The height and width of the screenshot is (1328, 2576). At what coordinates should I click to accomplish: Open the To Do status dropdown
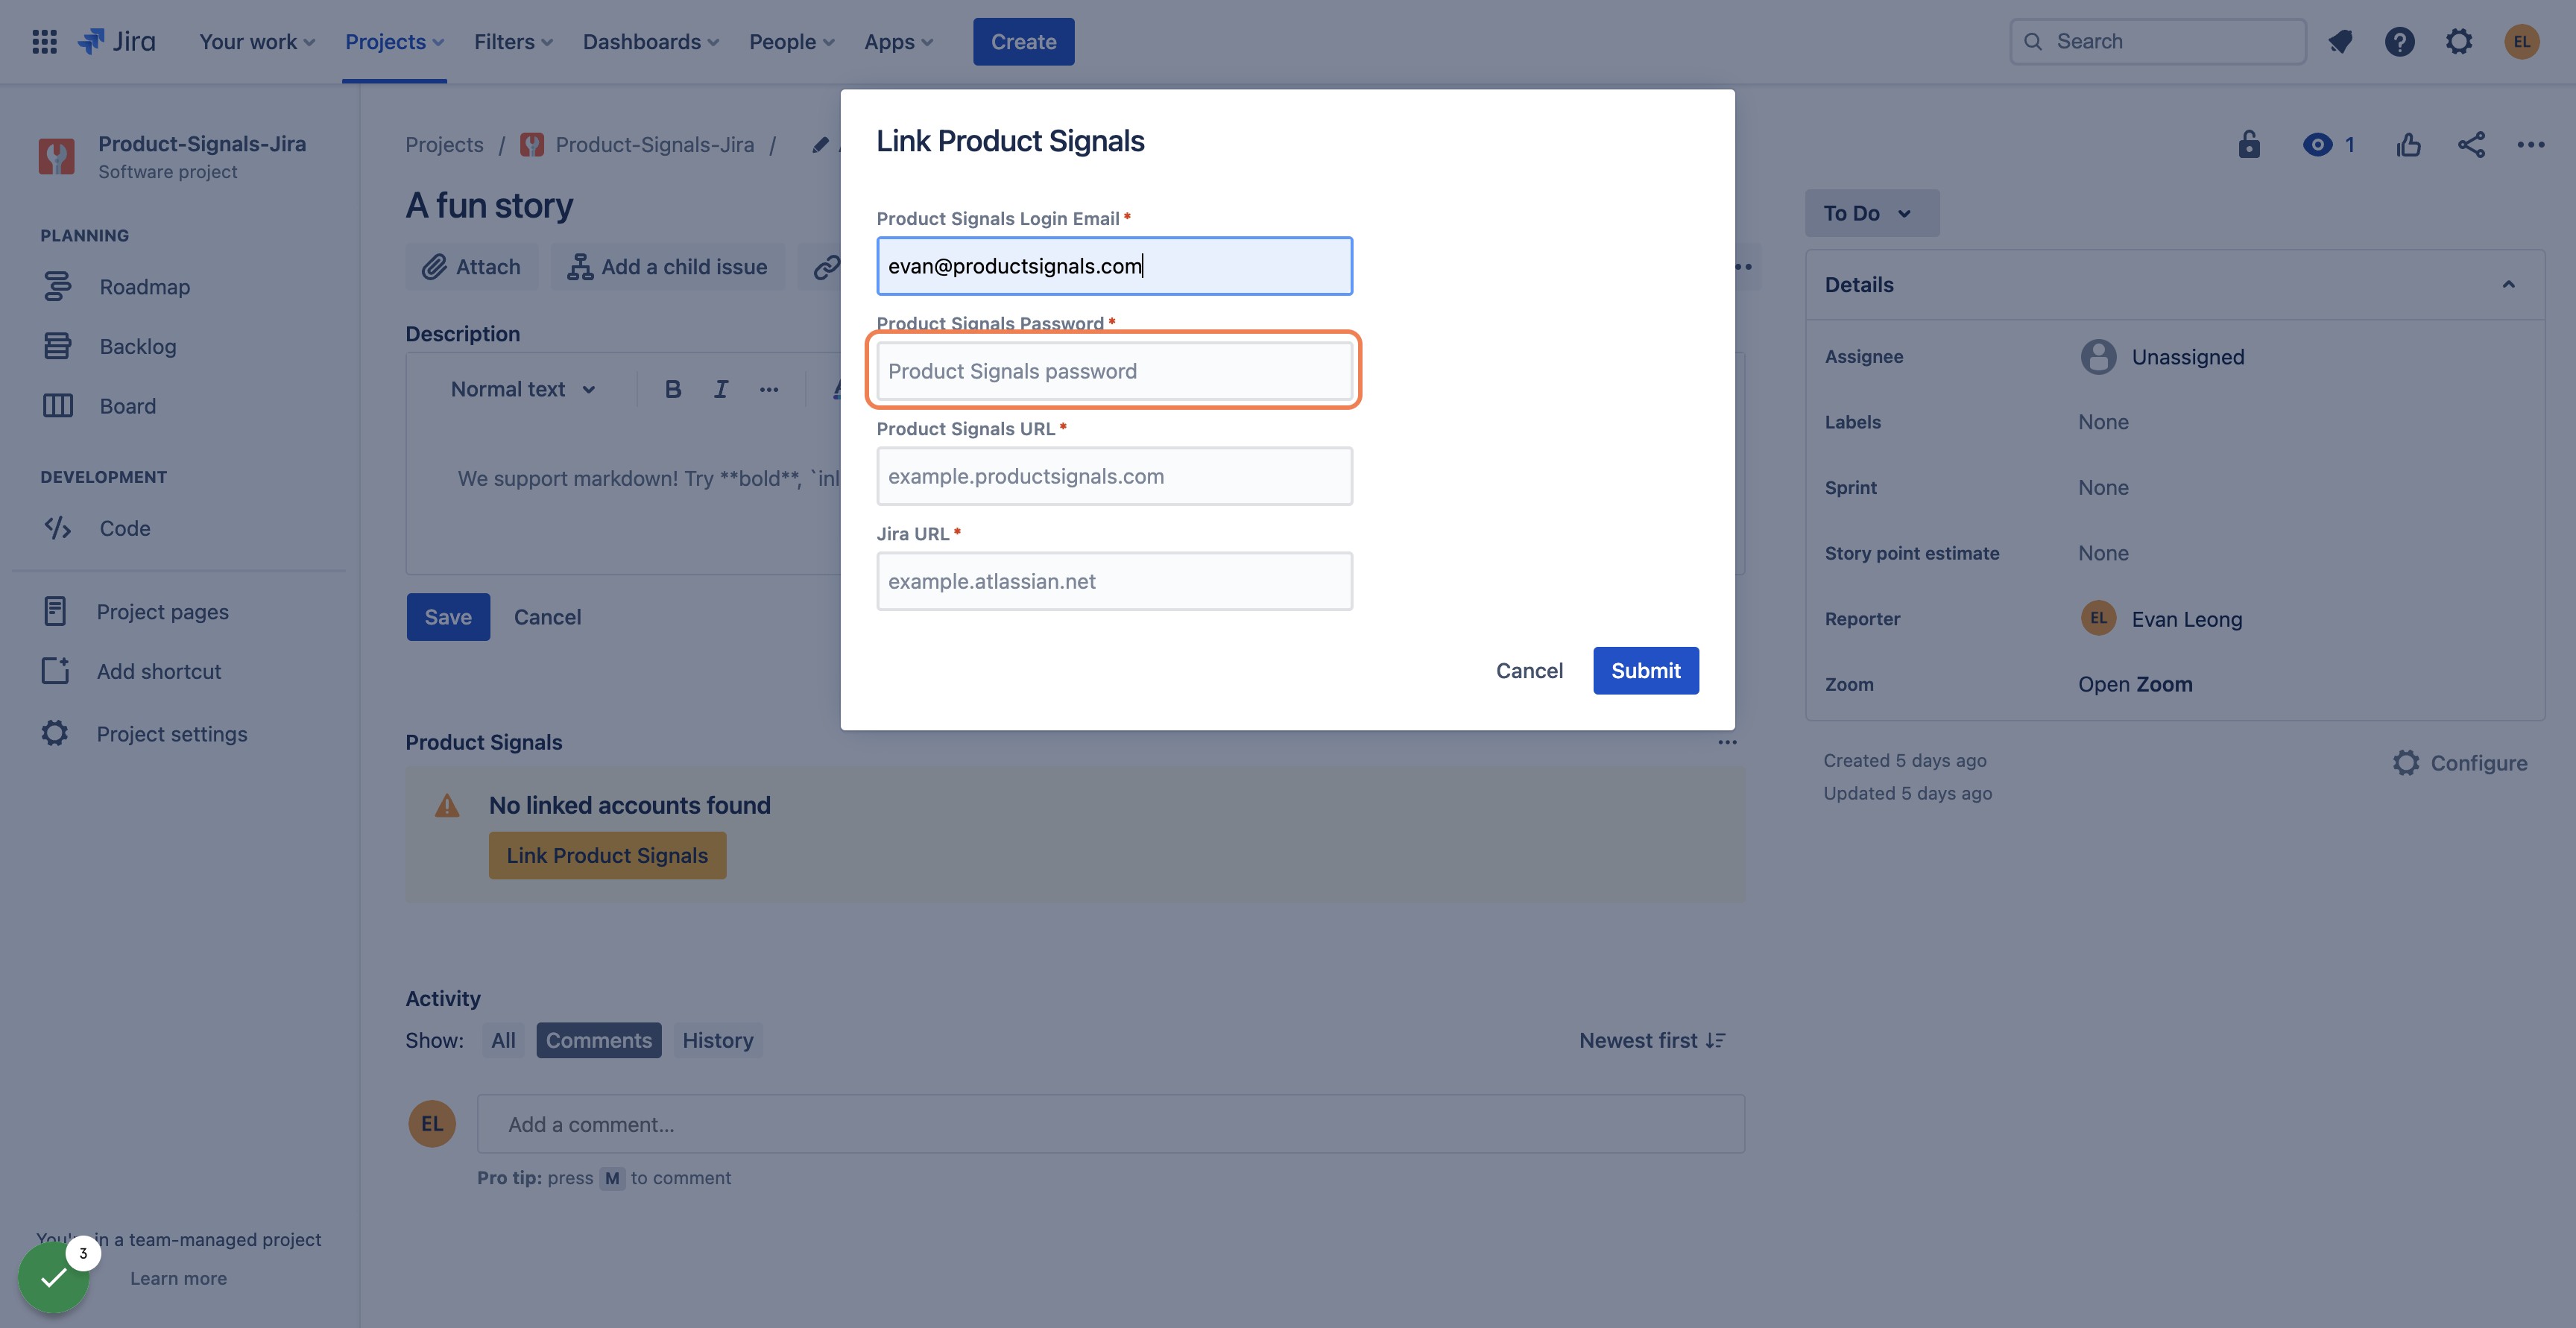[x=1871, y=213]
